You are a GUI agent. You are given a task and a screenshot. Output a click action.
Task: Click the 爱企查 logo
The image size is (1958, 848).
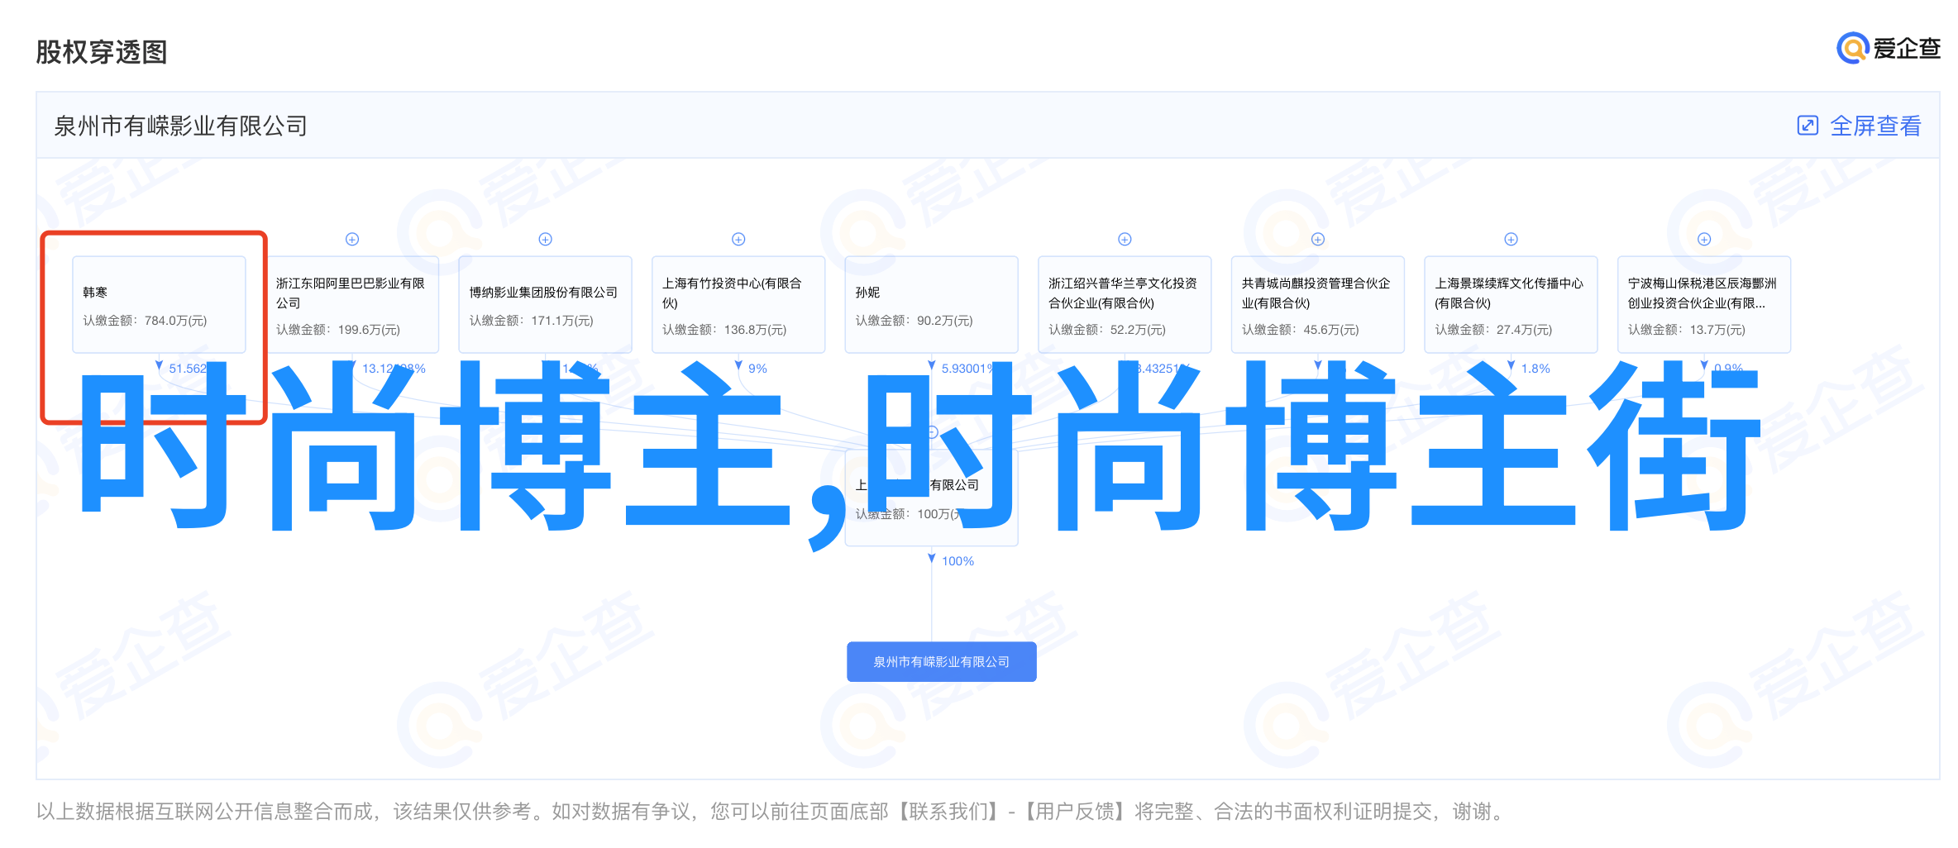click(x=1889, y=48)
